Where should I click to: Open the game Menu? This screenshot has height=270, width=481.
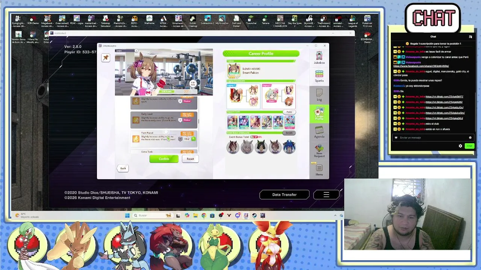click(319, 169)
